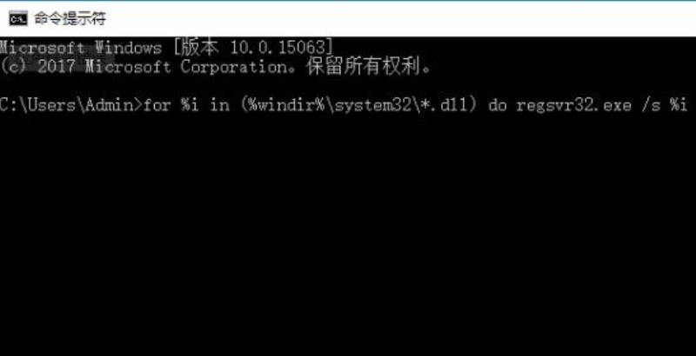Open the Command Prompt title bar icon menu
Screen dimensions: 696x356
[x=18, y=19]
